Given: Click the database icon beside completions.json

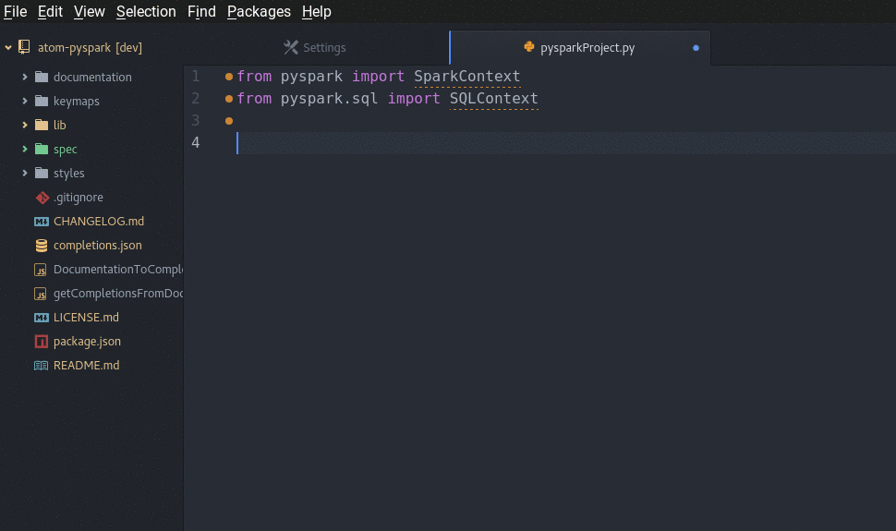Looking at the screenshot, I should pos(42,246).
